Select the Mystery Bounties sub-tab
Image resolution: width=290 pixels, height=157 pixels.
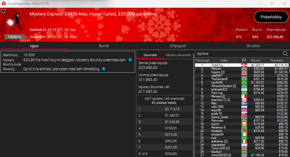178,55
